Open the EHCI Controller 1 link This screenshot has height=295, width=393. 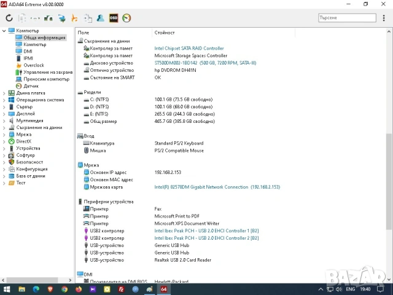point(206,231)
